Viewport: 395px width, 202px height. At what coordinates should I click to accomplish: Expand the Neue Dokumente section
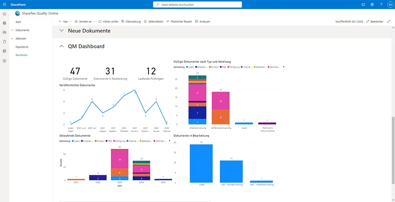(x=62, y=31)
